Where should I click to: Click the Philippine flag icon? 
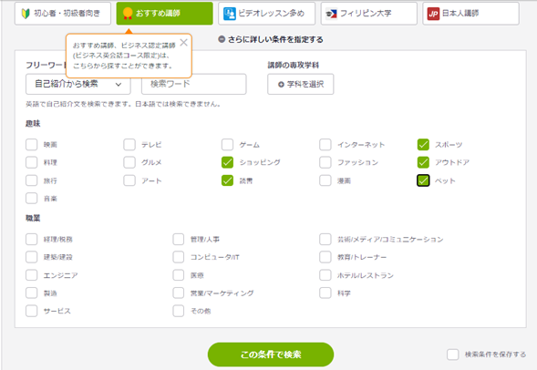pos(331,14)
